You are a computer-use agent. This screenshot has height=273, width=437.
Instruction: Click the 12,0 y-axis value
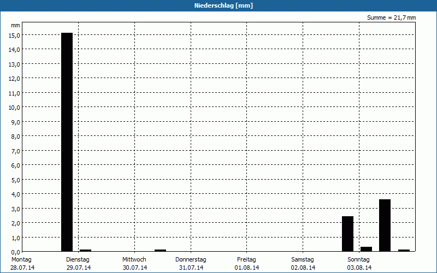coord(14,79)
